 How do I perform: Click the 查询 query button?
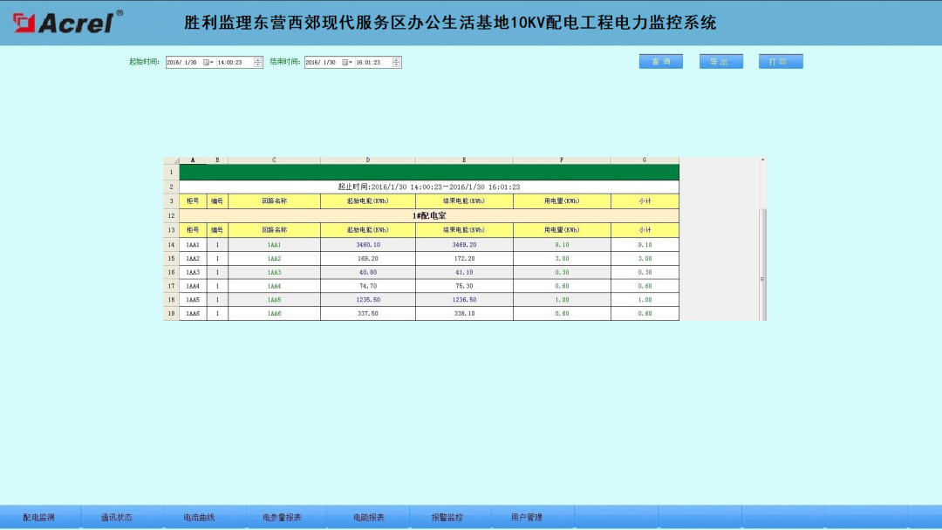[660, 61]
